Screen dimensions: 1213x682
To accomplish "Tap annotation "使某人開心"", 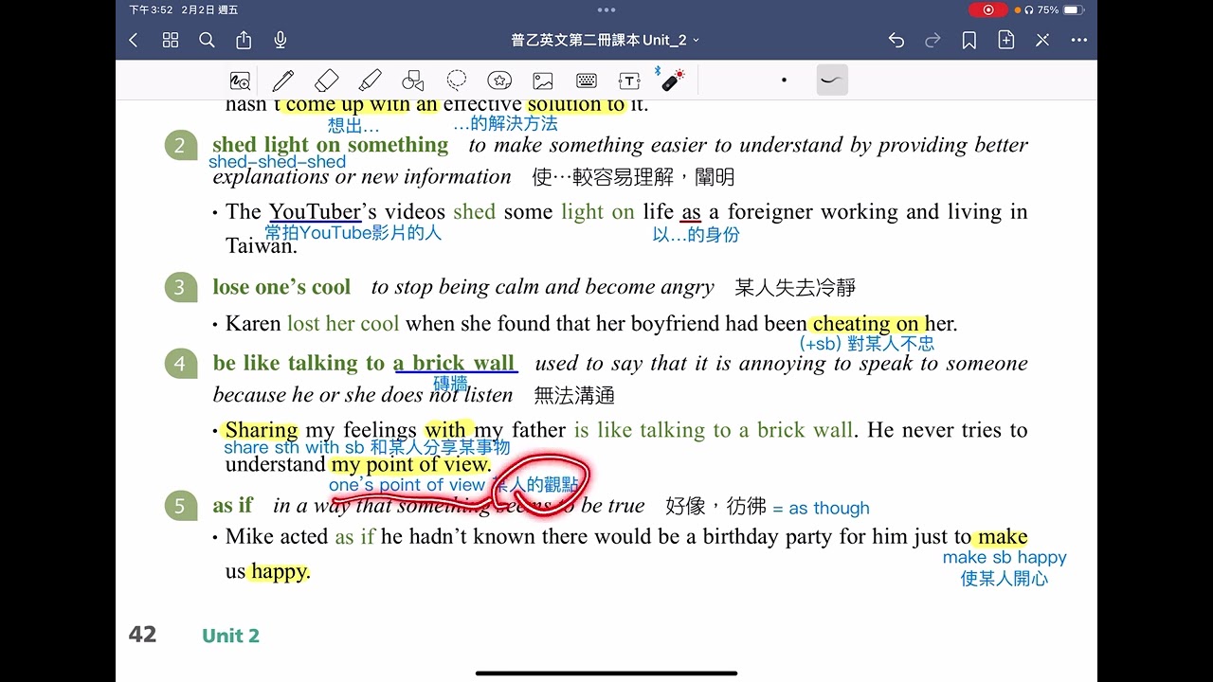I will (1005, 579).
